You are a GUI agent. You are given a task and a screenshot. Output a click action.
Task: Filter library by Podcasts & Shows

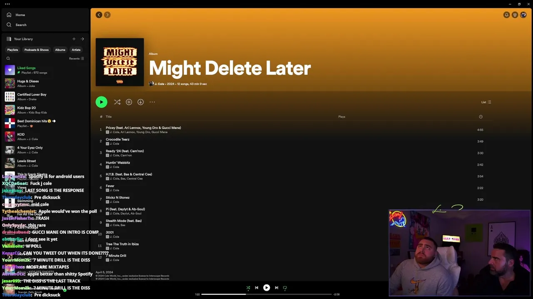36,50
